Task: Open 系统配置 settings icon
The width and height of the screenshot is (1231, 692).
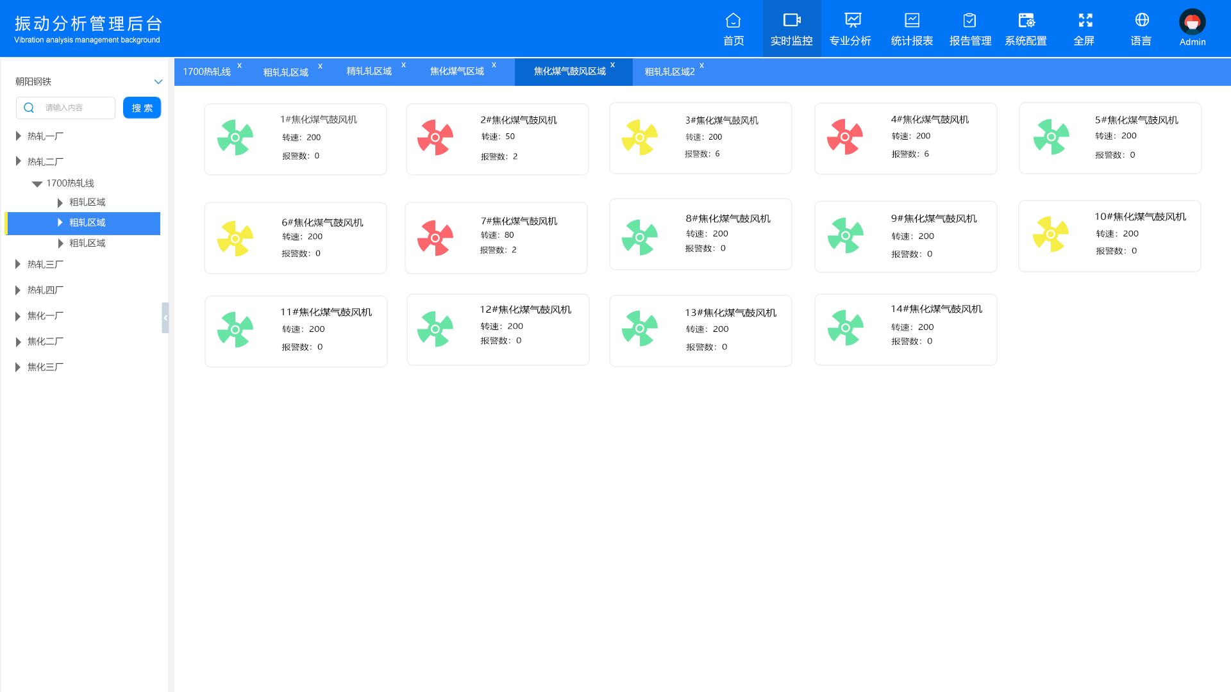Action: click(1026, 21)
